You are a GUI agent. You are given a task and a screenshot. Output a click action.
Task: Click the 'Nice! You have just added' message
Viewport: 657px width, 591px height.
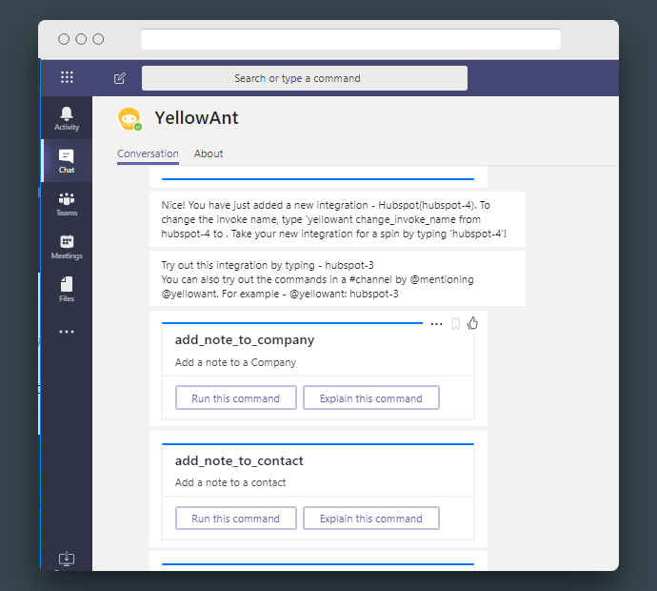337,219
